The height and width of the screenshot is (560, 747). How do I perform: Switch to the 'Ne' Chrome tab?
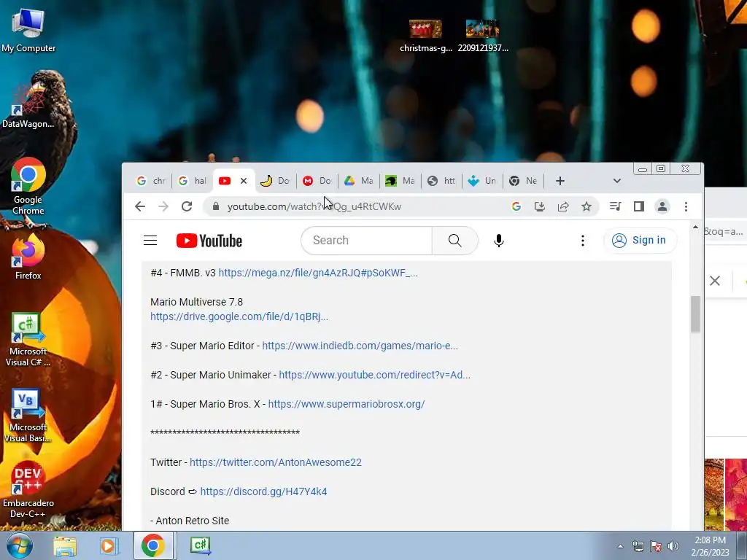click(x=524, y=181)
